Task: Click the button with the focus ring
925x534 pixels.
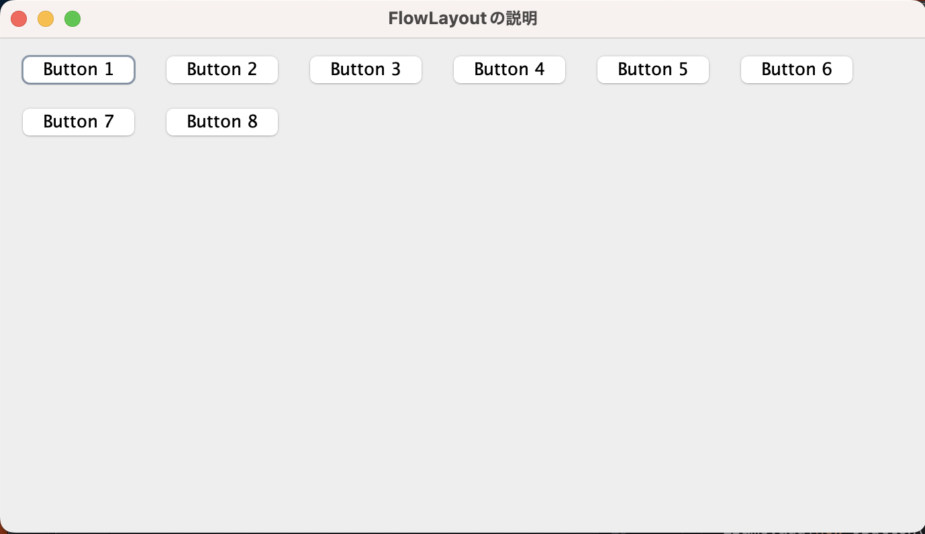Action: 79,70
